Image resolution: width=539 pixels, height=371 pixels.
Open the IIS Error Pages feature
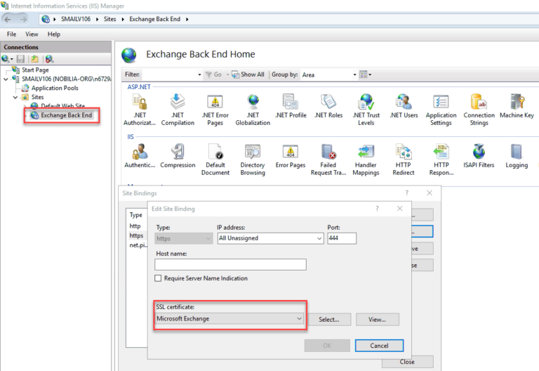pyautogui.click(x=291, y=156)
